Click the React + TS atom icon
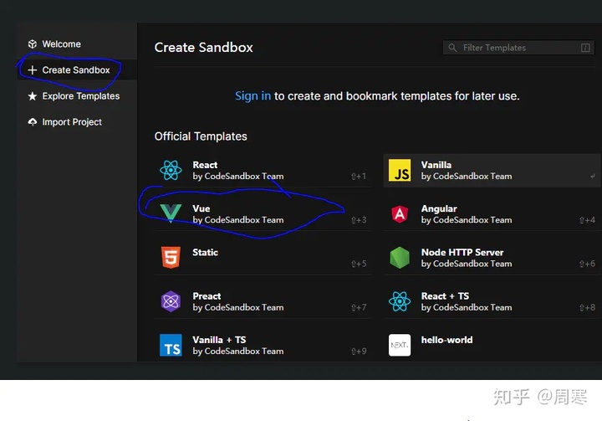 click(400, 301)
